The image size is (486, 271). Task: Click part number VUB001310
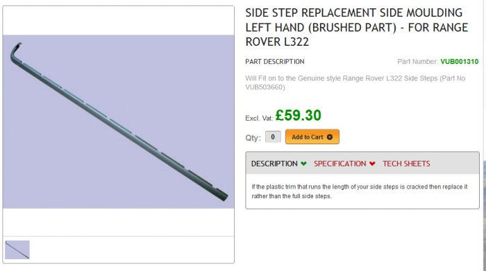point(460,62)
